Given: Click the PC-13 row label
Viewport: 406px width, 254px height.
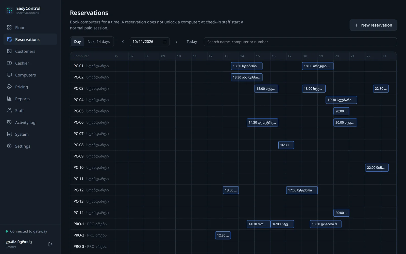Looking at the screenshot, I should (91, 201).
